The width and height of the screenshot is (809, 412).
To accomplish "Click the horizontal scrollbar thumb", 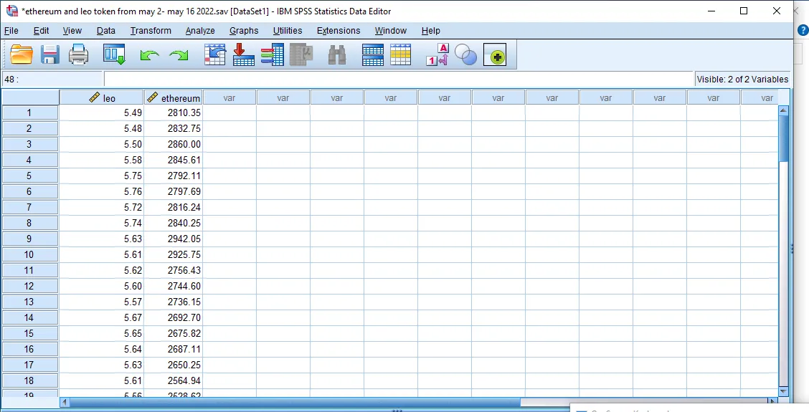I will (295, 401).
